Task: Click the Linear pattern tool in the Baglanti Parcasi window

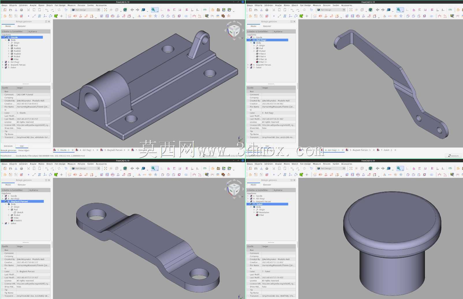Action: [144, 174]
